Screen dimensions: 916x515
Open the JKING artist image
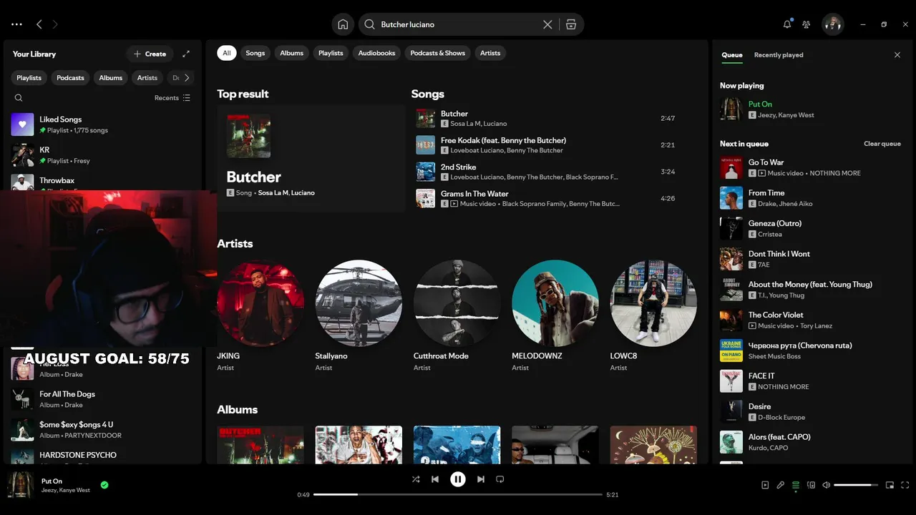click(260, 303)
